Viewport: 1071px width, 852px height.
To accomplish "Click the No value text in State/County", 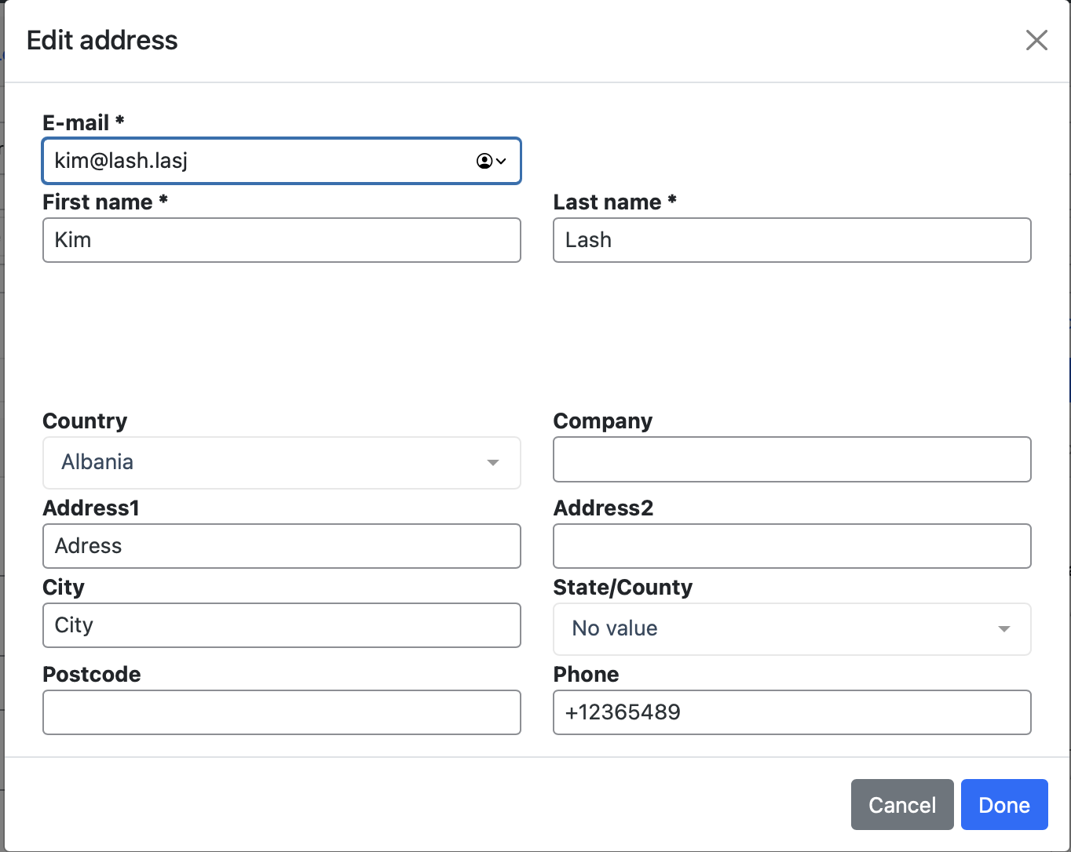I will pos(615,628).
